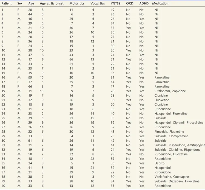Click the 'Age at tic onset' column header

tap(52, 3)
